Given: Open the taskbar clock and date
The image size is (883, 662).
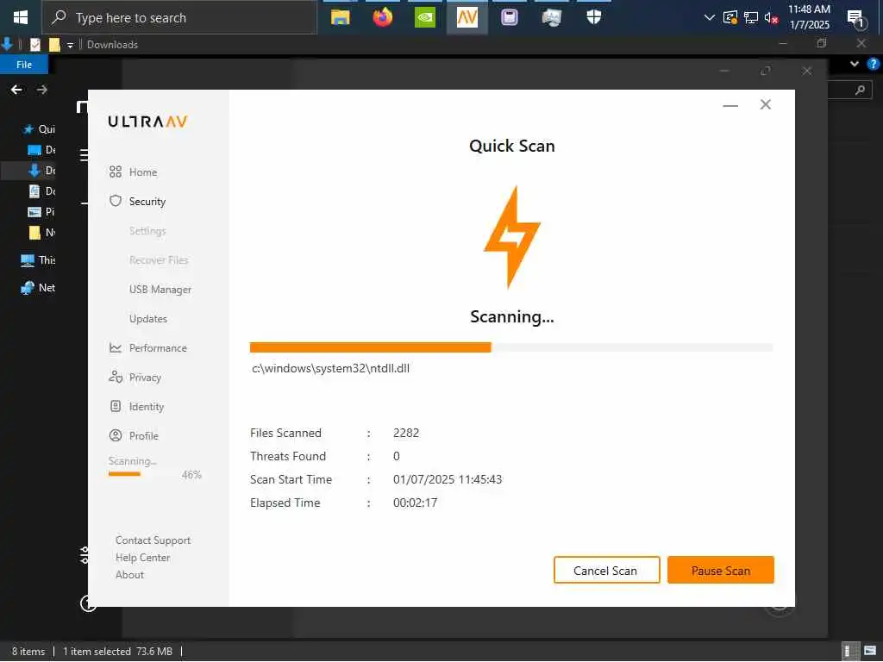Looking at the screenshot, I should click(809, 17).
